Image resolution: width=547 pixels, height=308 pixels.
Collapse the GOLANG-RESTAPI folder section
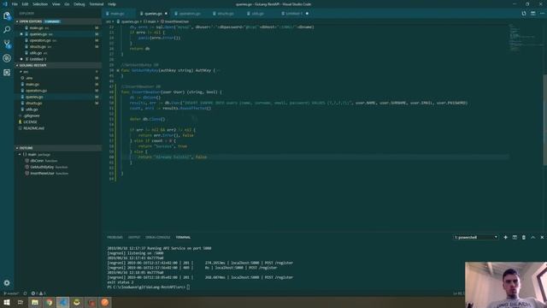(17, 65)
